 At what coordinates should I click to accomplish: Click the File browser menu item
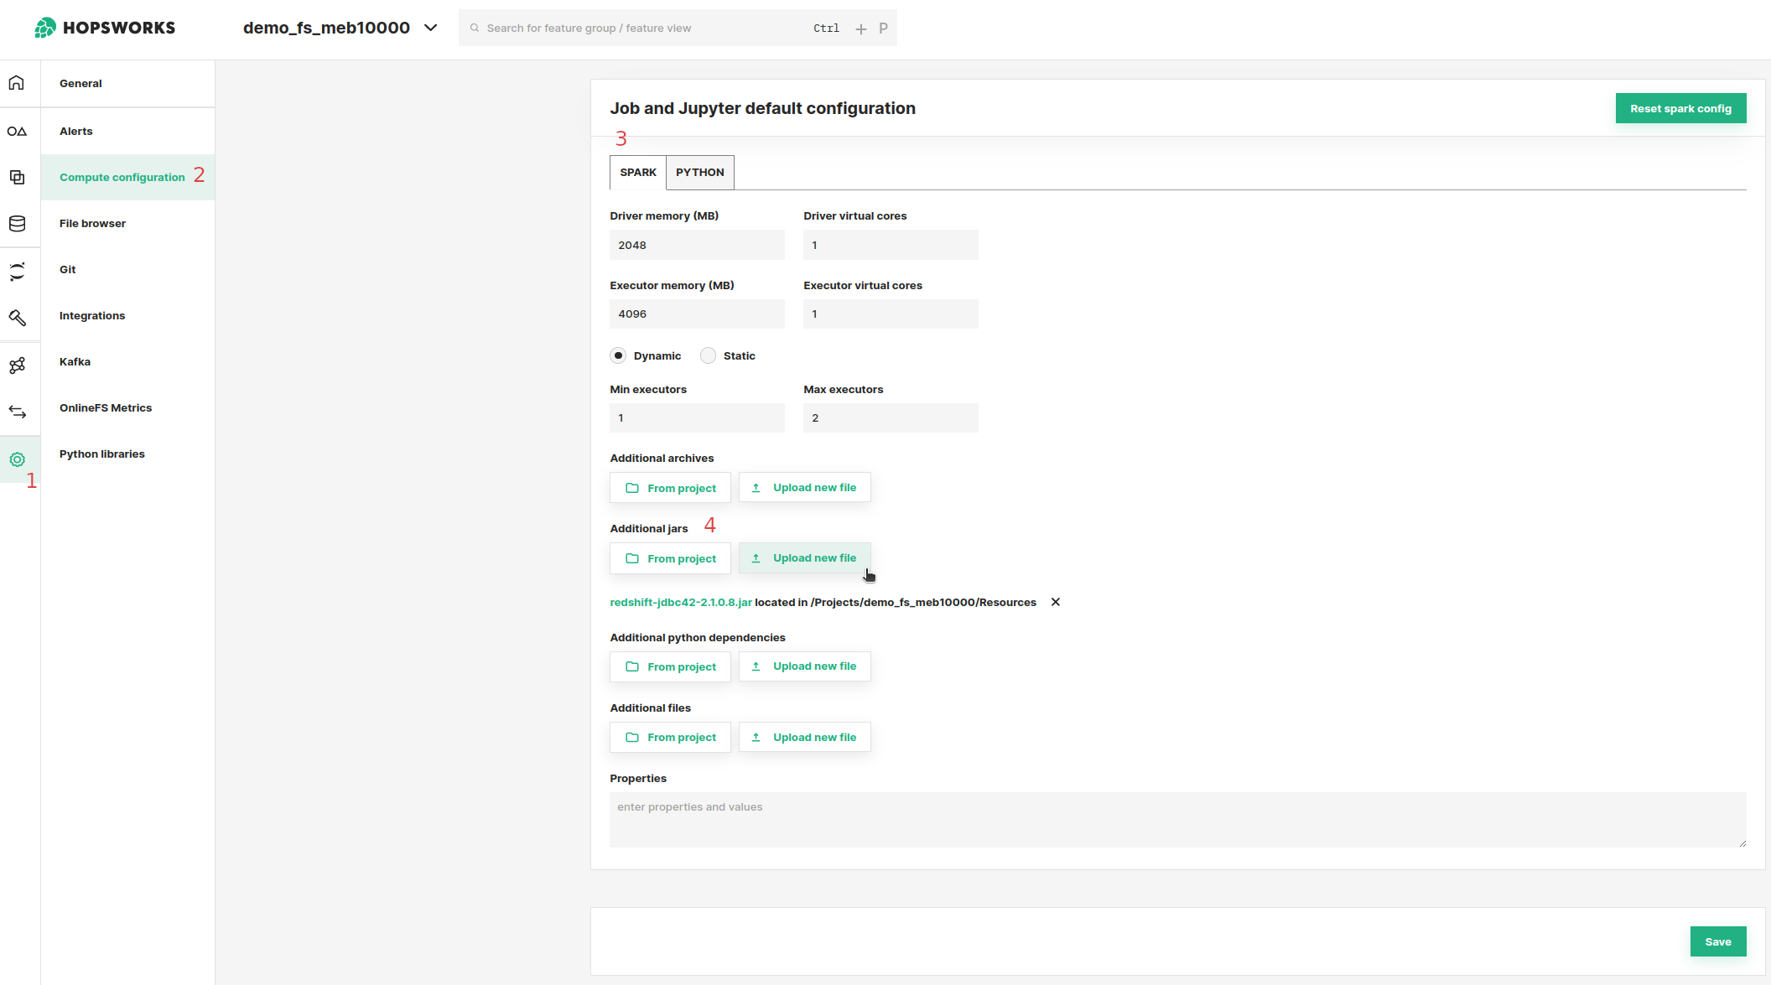pyautogui.click(x=93, y=222)
